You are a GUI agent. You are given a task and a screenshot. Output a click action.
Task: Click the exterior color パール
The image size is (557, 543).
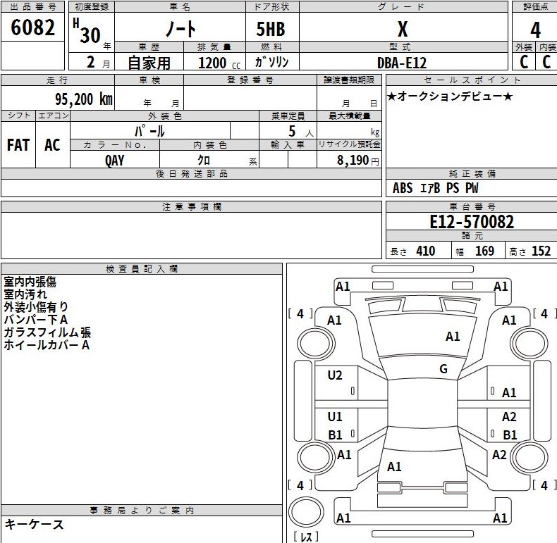pos(149,131)
